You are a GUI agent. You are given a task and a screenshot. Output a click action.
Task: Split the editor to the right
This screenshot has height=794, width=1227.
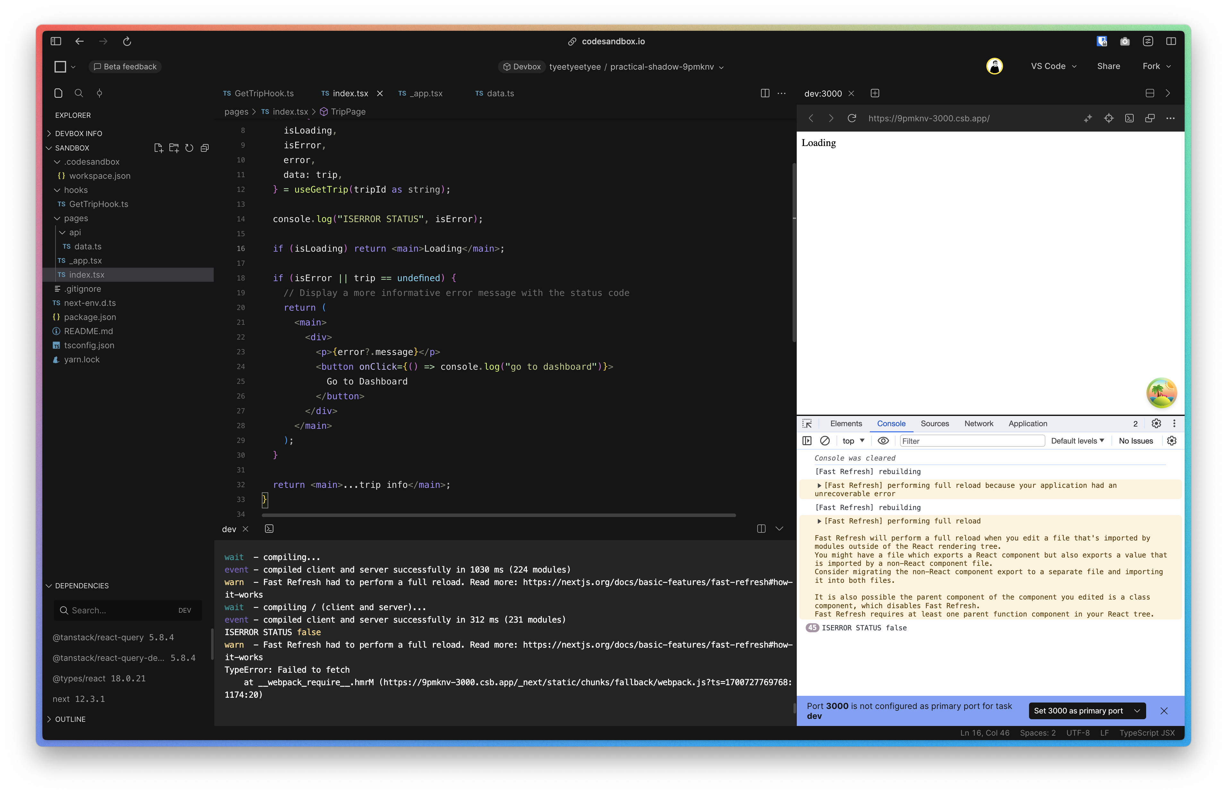[765, 93]
